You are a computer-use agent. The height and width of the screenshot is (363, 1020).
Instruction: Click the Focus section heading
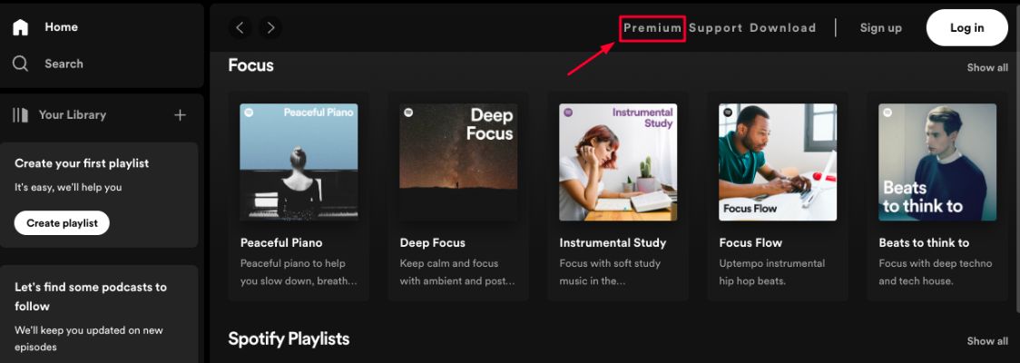[x=251, y=65]
